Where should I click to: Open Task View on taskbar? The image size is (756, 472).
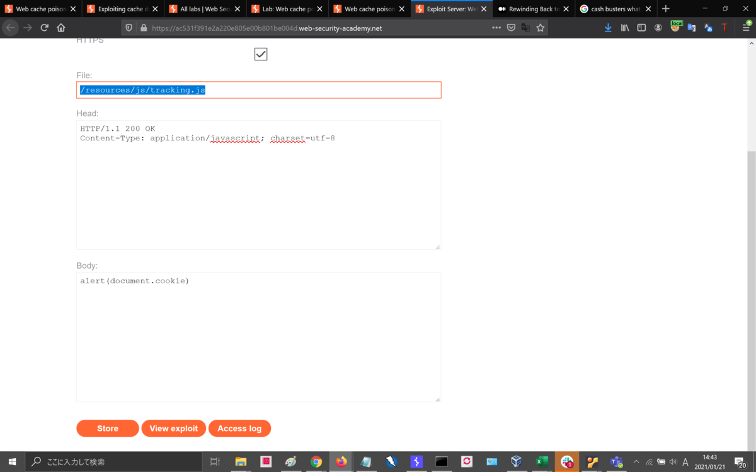pyautogui.click(x=215, y=461)
